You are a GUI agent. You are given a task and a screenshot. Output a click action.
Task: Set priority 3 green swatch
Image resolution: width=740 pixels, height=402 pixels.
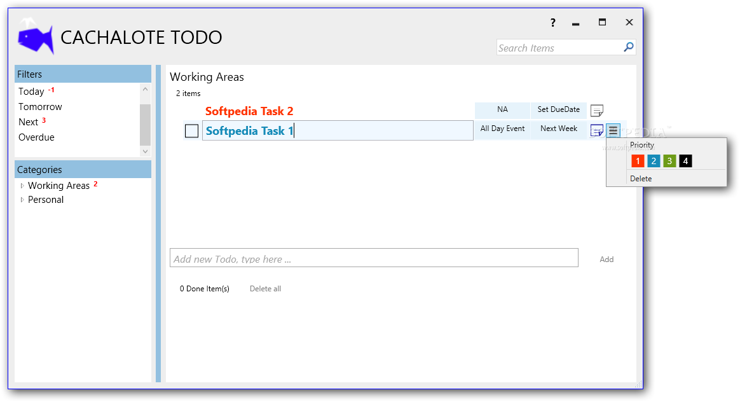coord(669,161)
